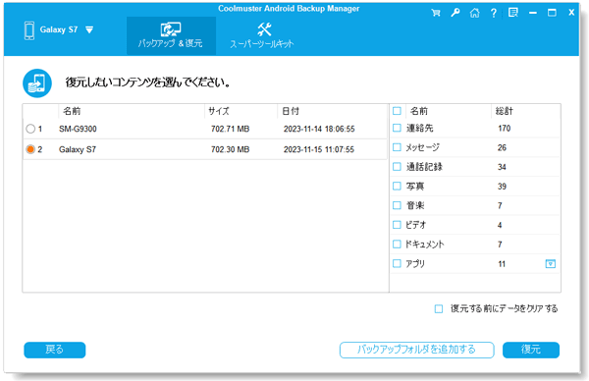The height and width of the screenshot is (381, 589).
Task: Enable 復元する前にデータをクリアする checkbox
Action: (439, 309)
